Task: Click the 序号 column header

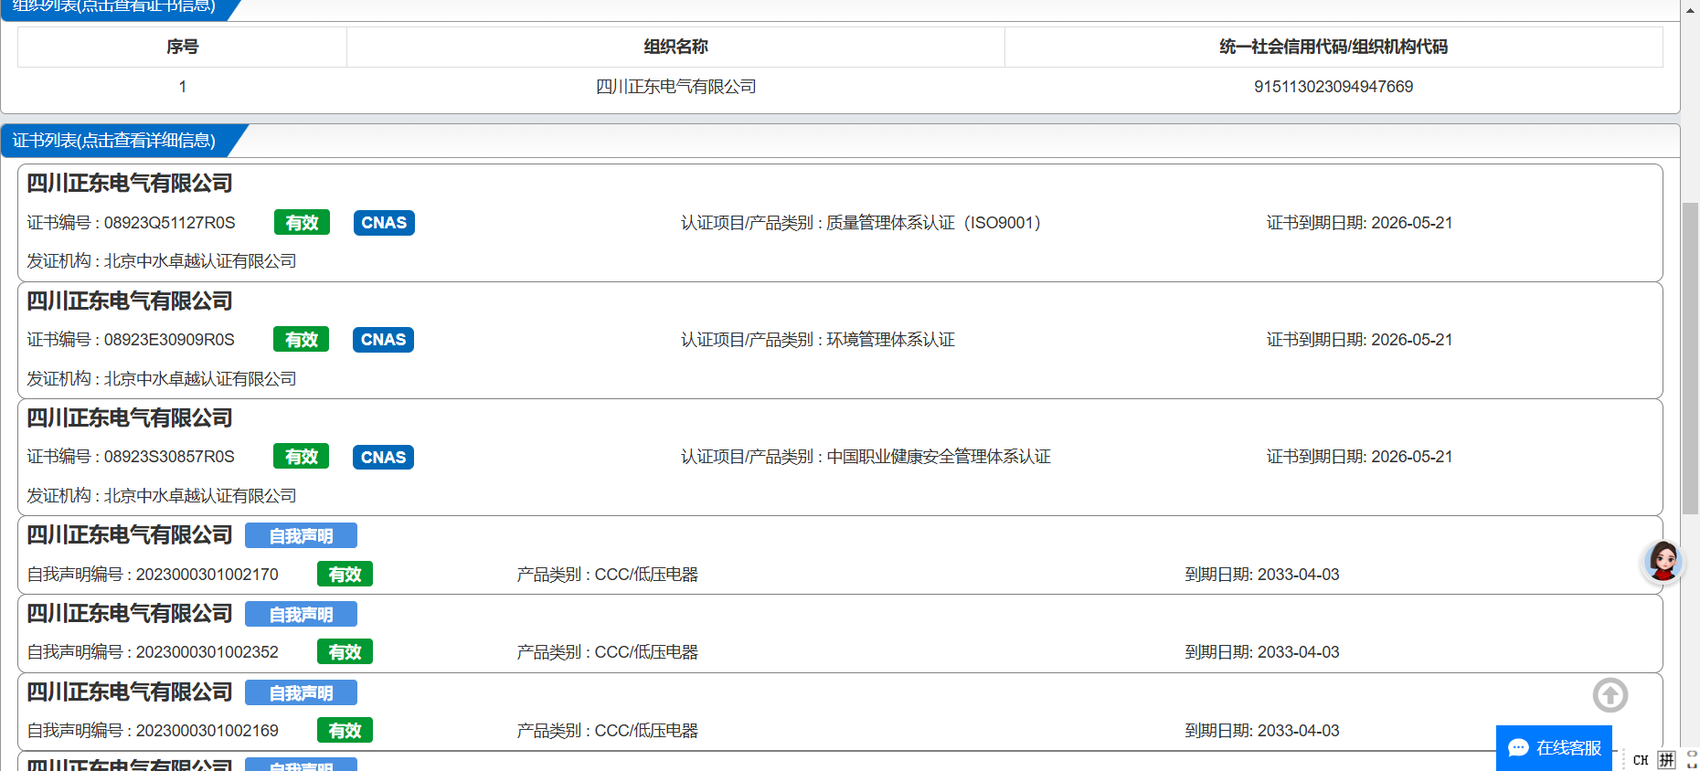Action: tap(183, 47)
